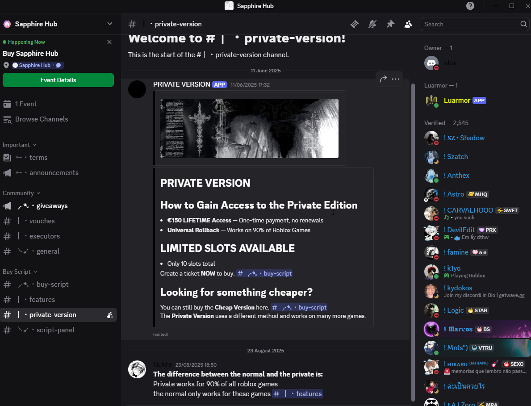
Task: Follow buy-script link after Cheap Version
Action: coord(299,307)
